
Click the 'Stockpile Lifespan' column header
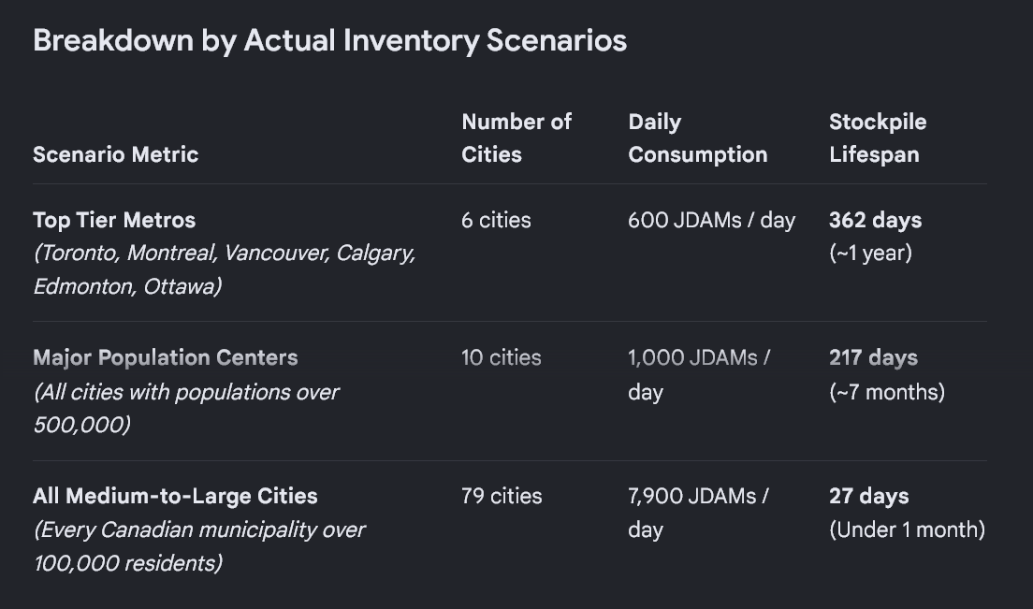(878, 138)
